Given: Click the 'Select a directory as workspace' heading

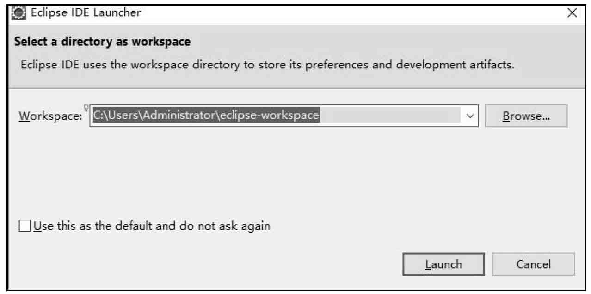Looking at the screenshot, I should coord(102,42).
